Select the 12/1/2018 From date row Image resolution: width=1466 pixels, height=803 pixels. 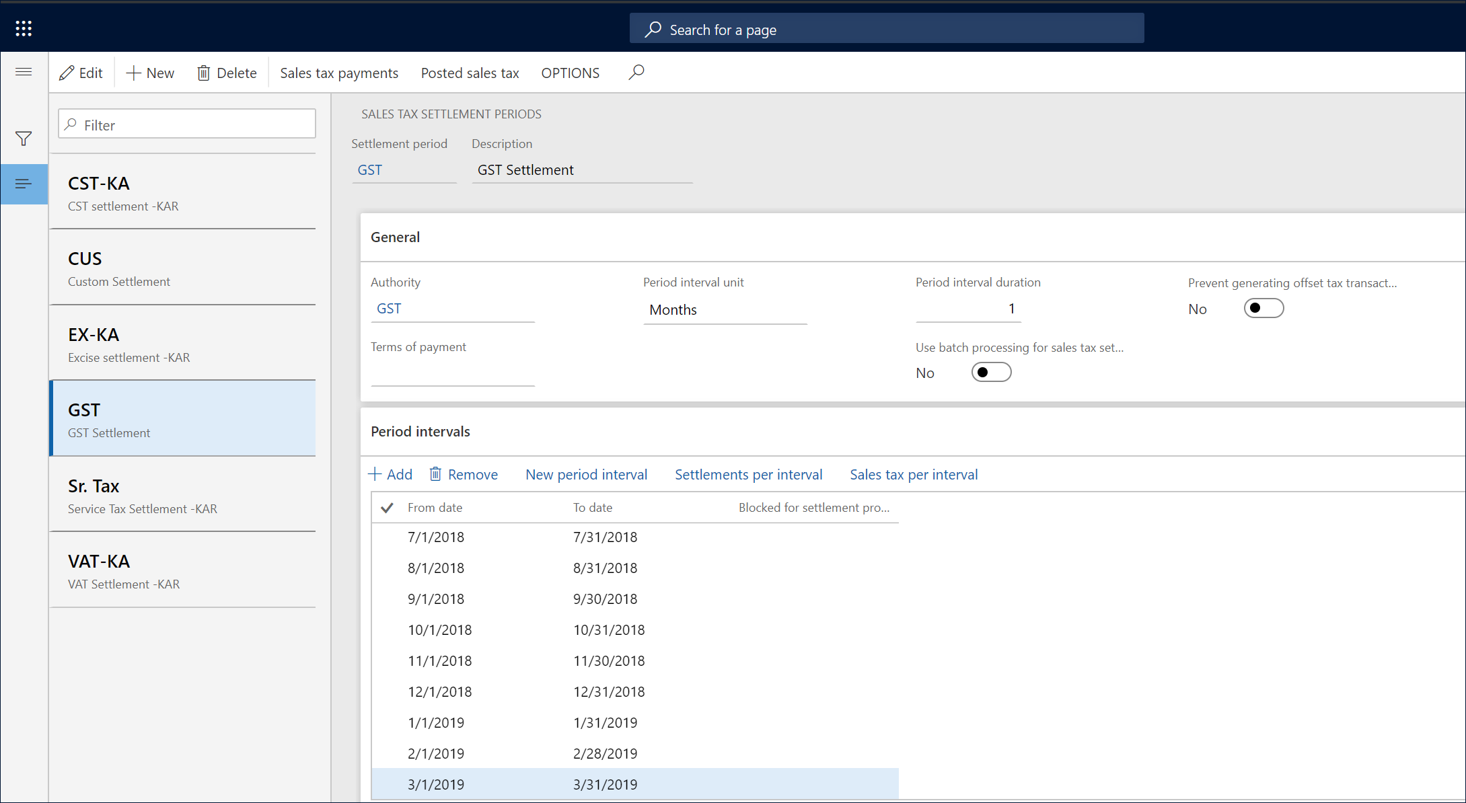pyautogui.click(x=440, y=691)
